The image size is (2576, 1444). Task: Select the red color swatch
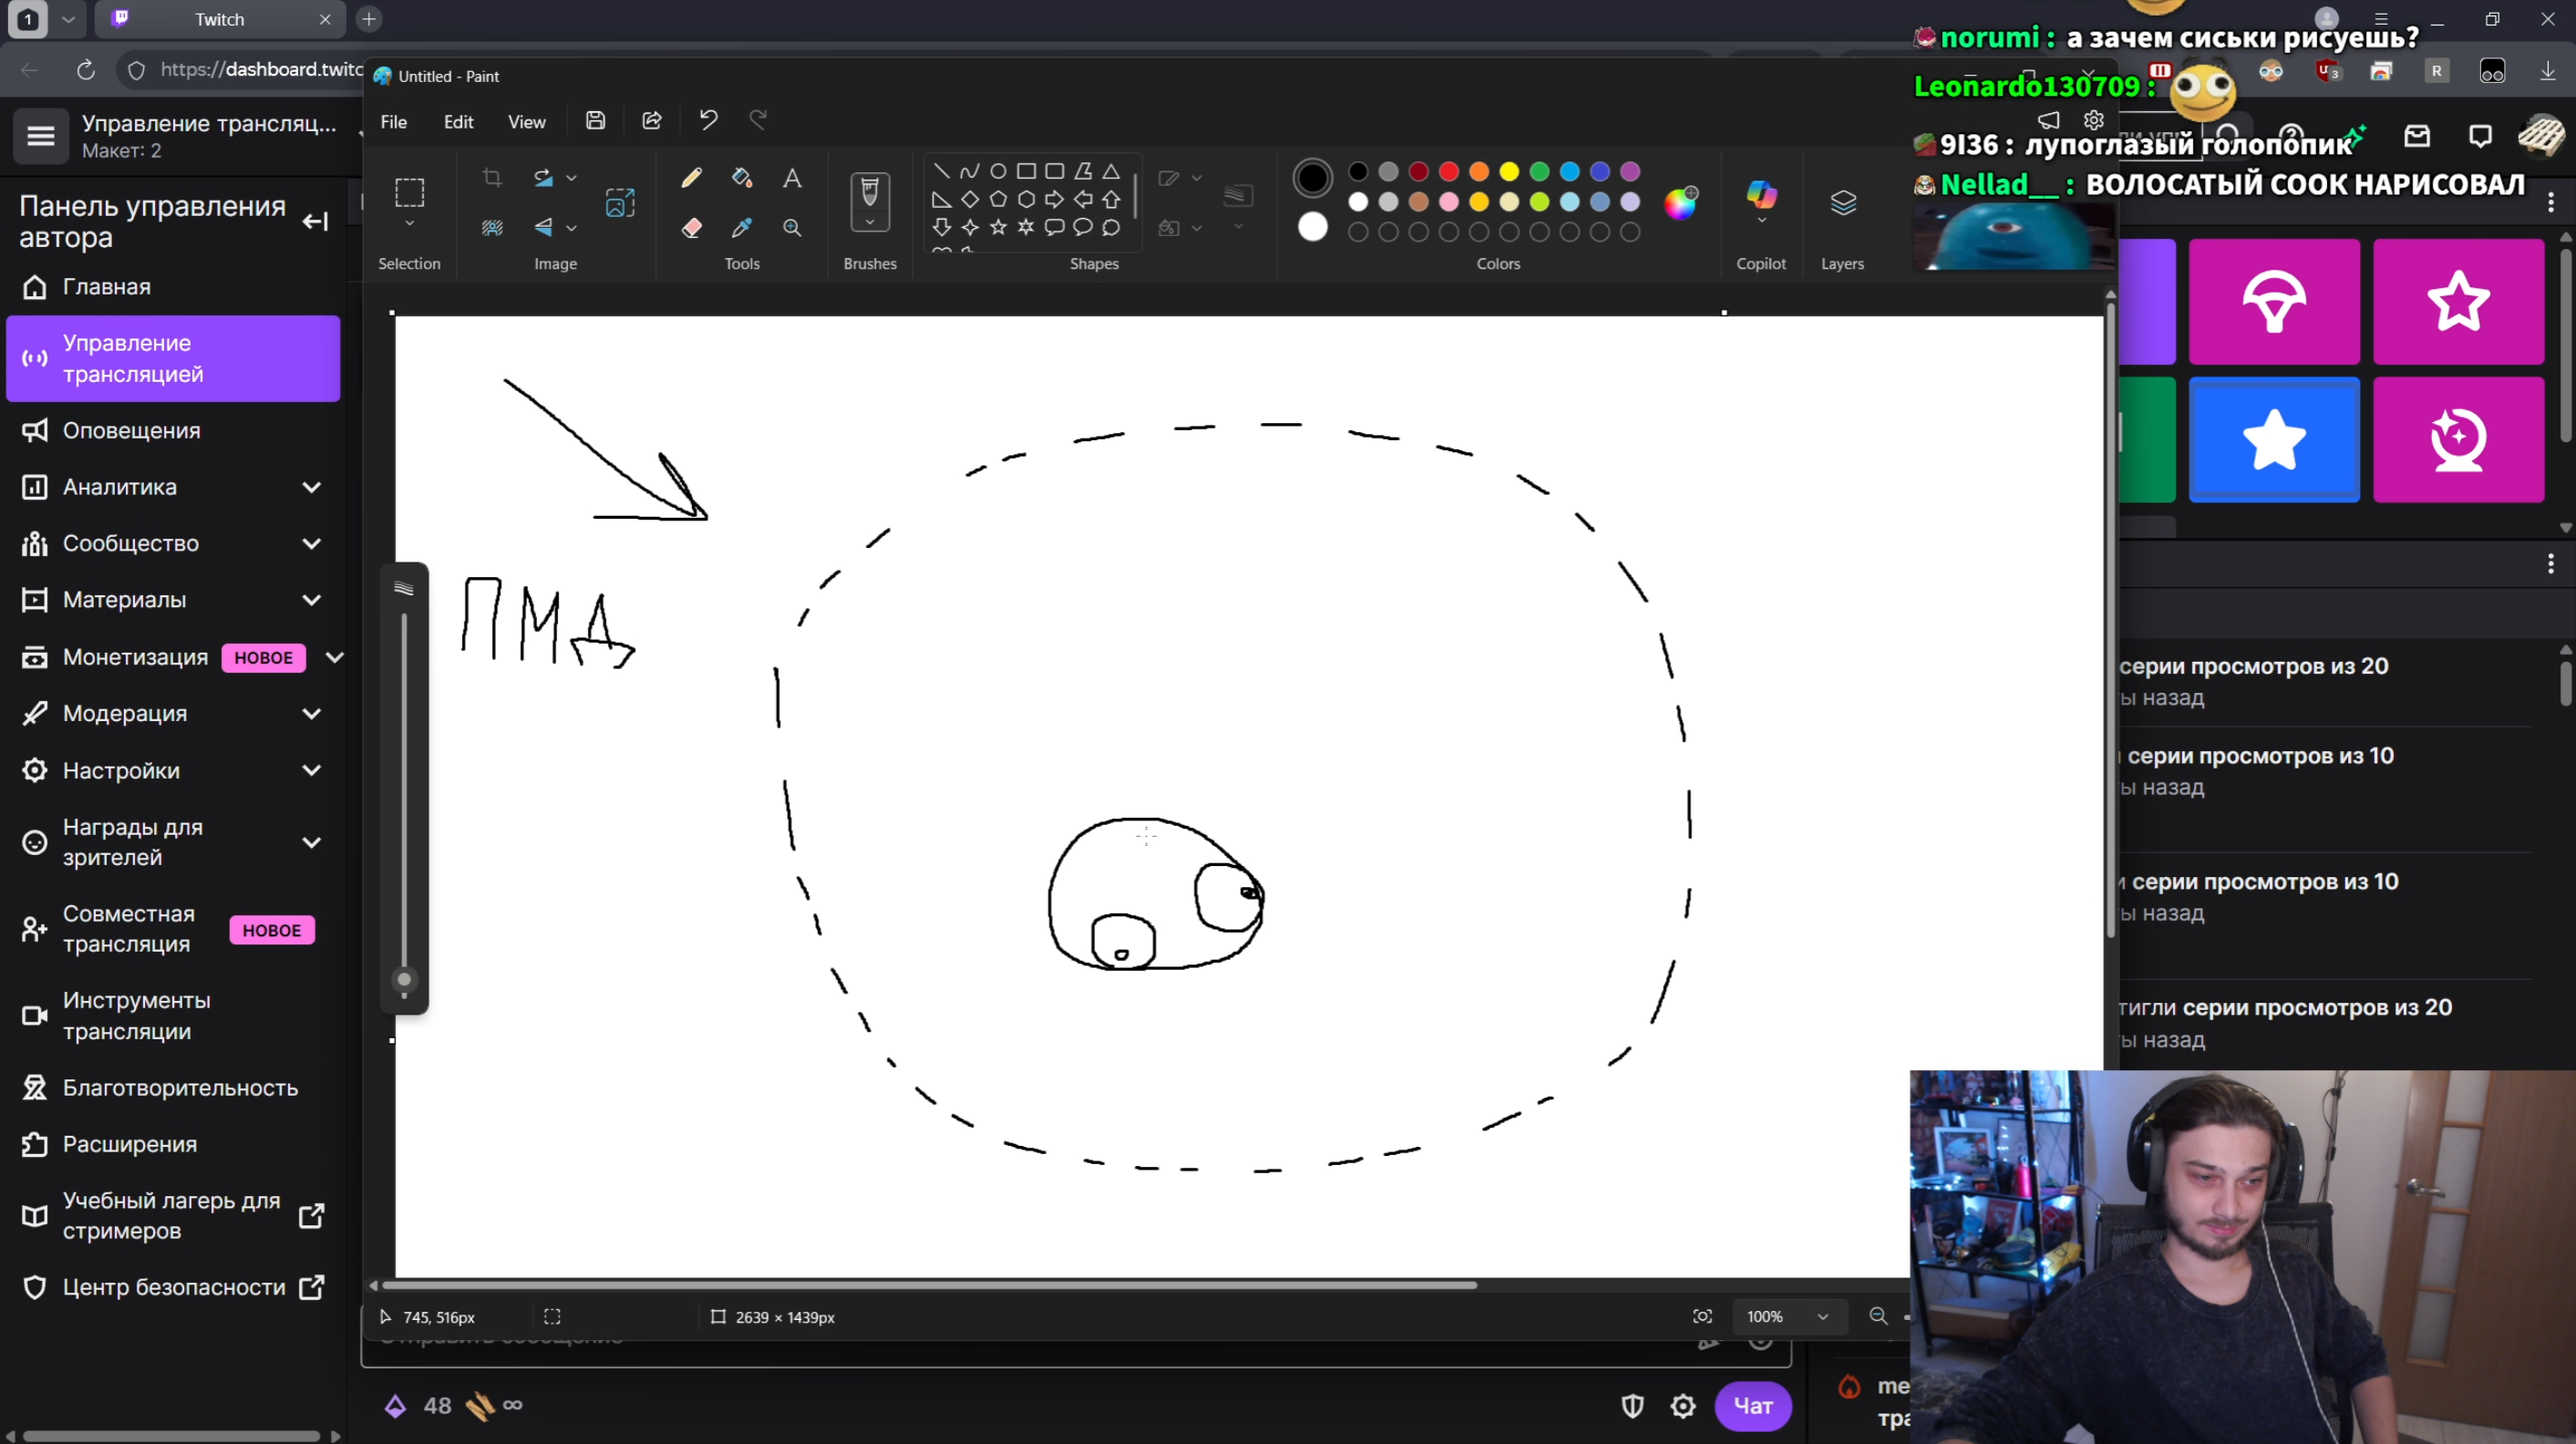point(1448,172)
